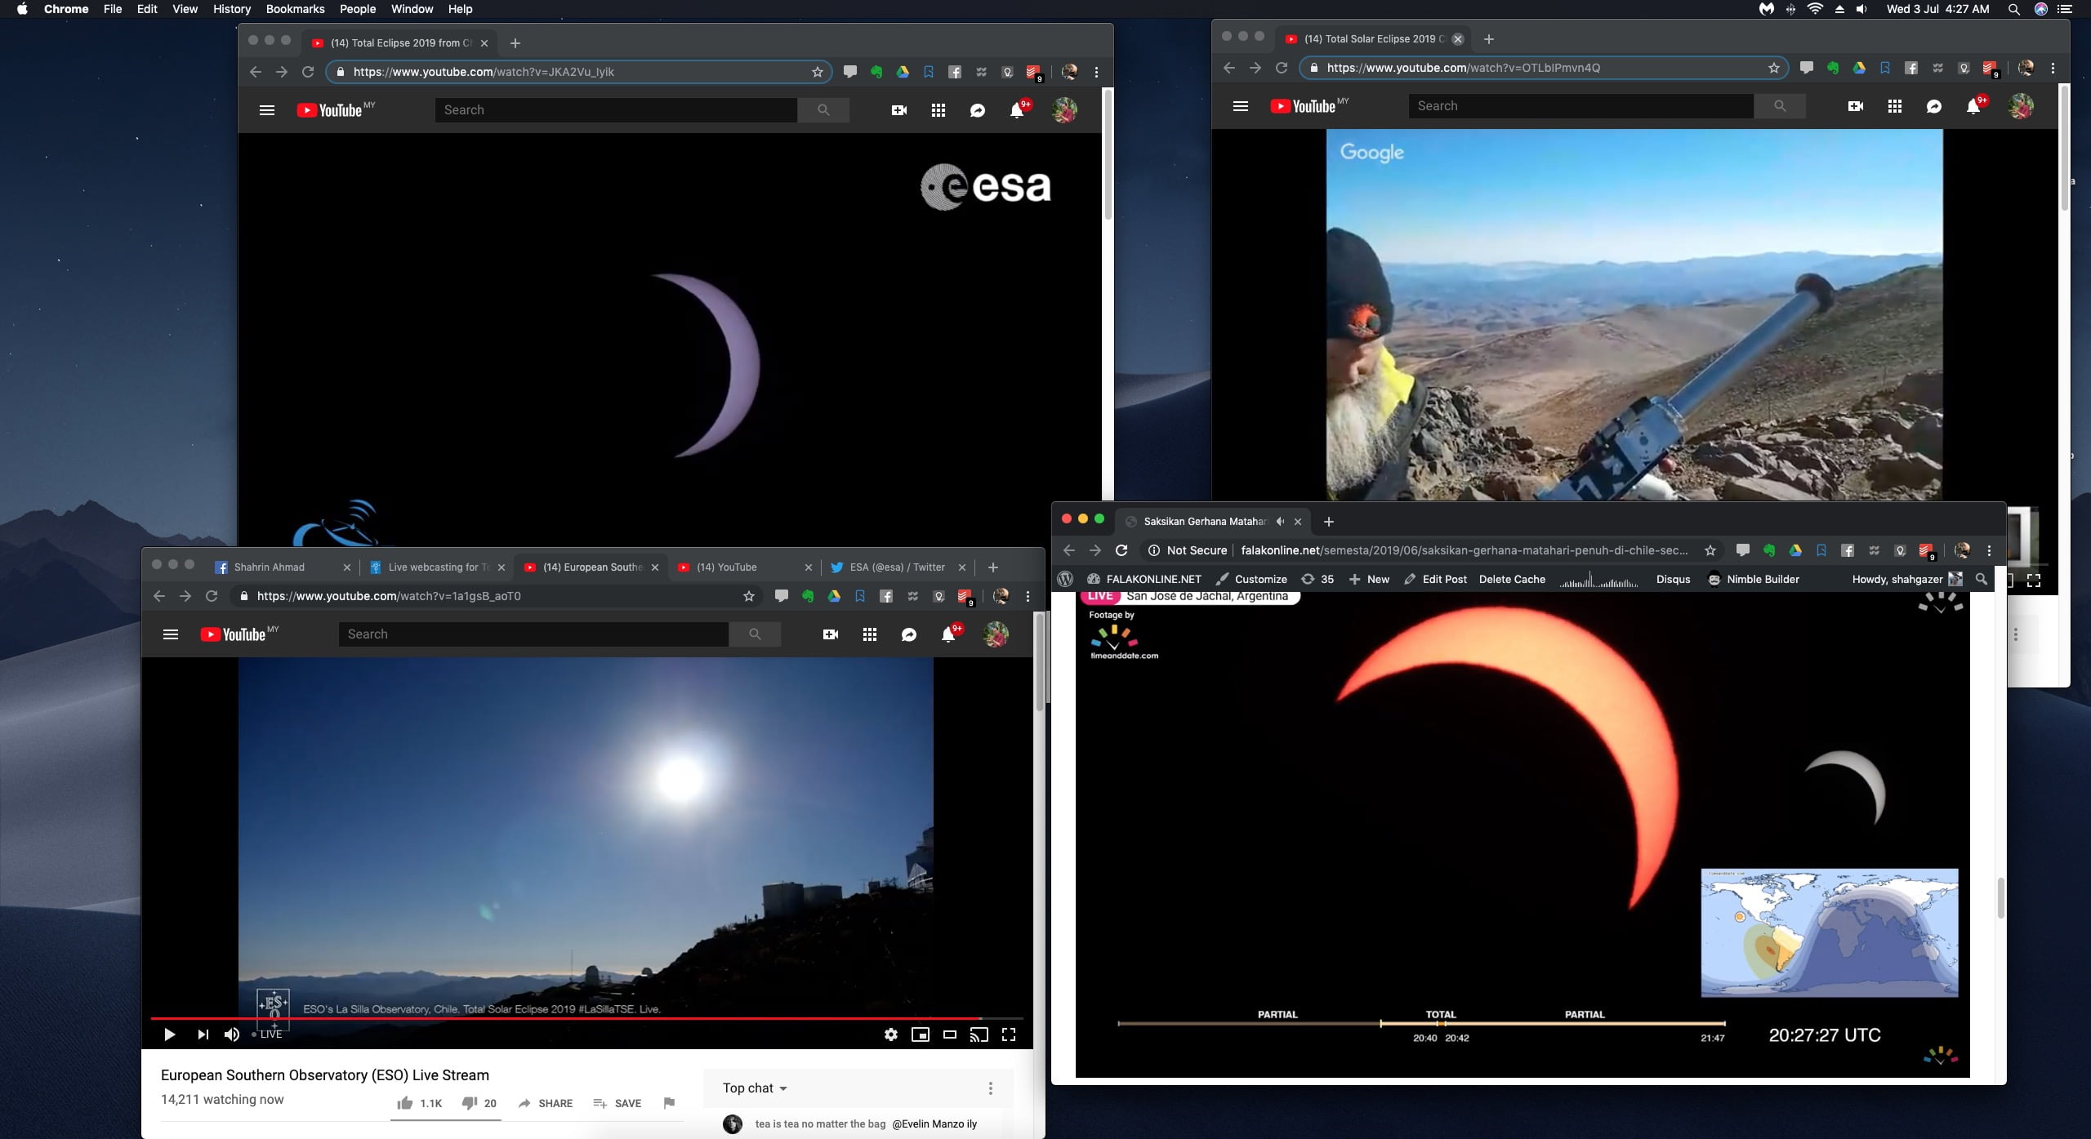Dislike the ESO Live Stream video
This screenshot has width=2091, height=1139.
click(x=479, y=1103)
